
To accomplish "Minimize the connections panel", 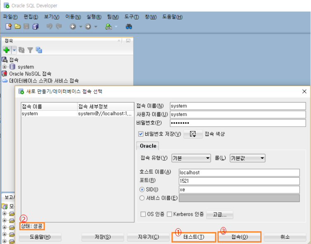I will coord(128,41).
